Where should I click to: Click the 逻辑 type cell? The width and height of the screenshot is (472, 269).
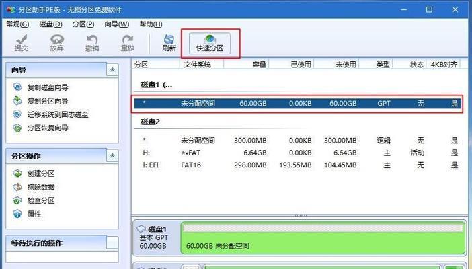383,140
